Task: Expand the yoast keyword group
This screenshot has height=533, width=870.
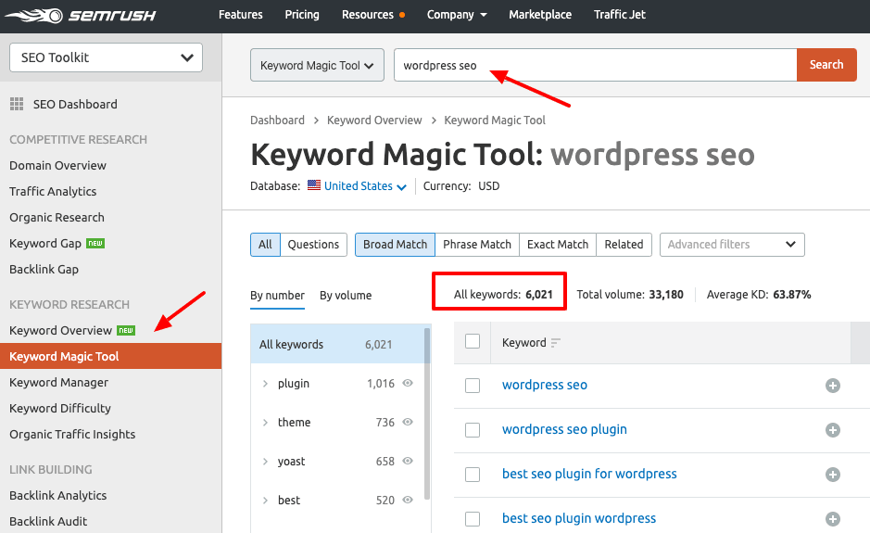Action: coord(265,461)
